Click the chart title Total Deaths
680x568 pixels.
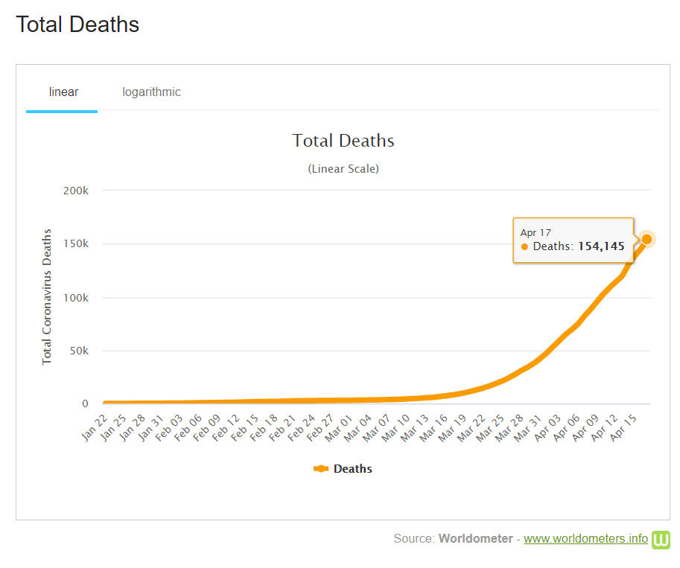(343, 141)
